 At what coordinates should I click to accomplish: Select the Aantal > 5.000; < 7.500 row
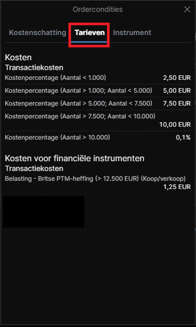coord(98,104)
